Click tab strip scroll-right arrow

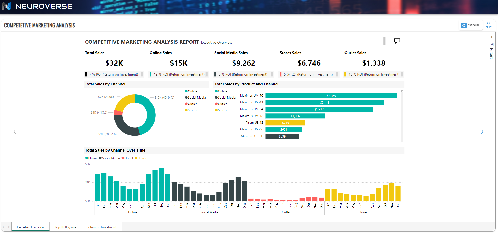[x=9, y=227]
